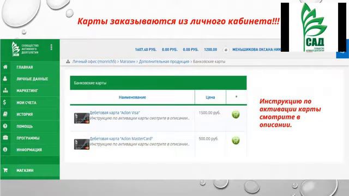Click the 1607.40 руб. balance
Image resolution: width=349 pixels, height=196 pixels.
pos(146,50)
